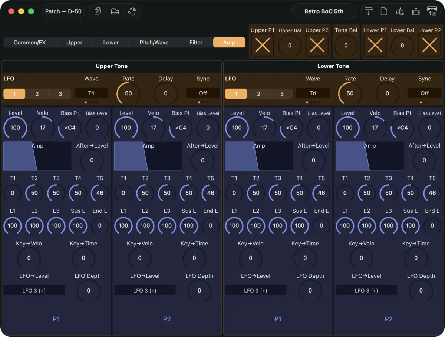Open Lower Tone P2 LFO→Level dropdown
This screenshot has height=337, width=445.
(366, 290)
